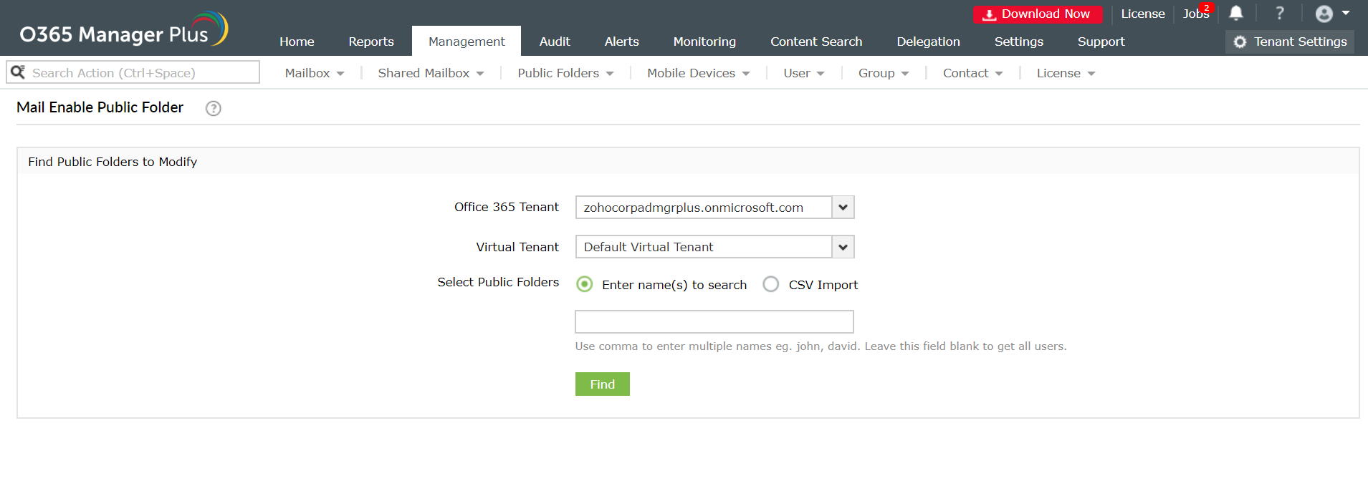Open the Settings tab
Viewport: 1368px width, 481px height.
click(x=1018, y=42)
